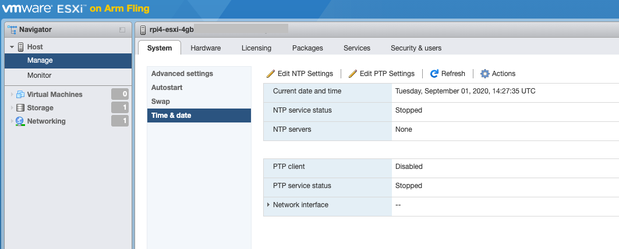Click the NTP service status label

(302, 110)
